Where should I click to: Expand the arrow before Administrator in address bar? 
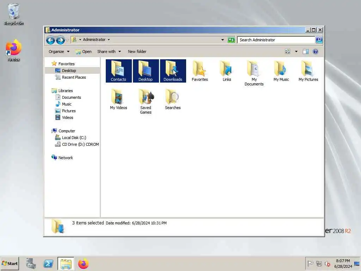tap(80, 40)
